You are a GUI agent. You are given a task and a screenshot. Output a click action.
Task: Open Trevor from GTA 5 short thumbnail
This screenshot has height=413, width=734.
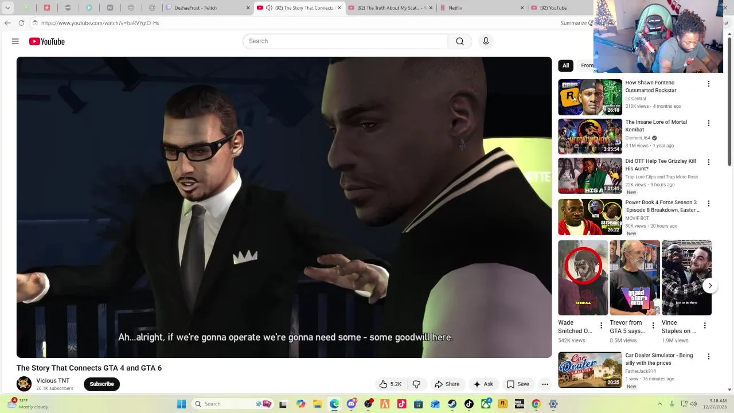(x=635, y=278)
